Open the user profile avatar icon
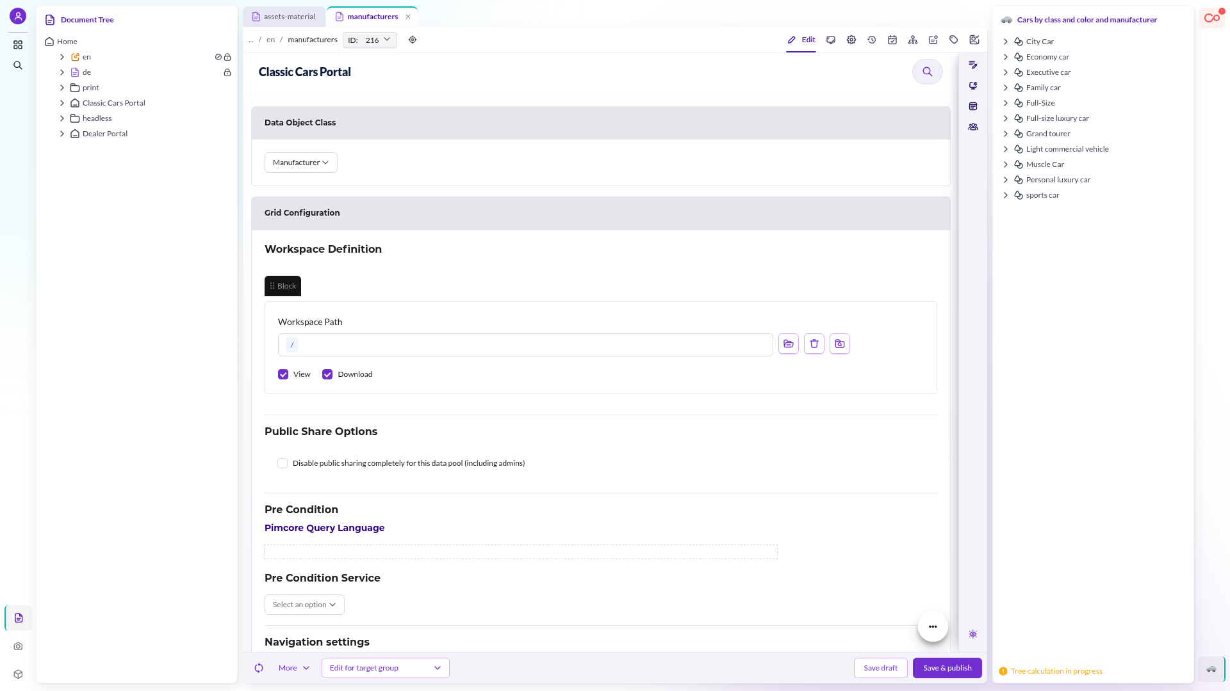The height and width of the screenshot is (691, 1230). tap(18, 16)
